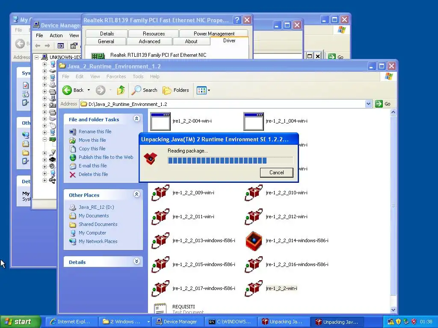
Task: Click Rename this file
Action: 95,132
